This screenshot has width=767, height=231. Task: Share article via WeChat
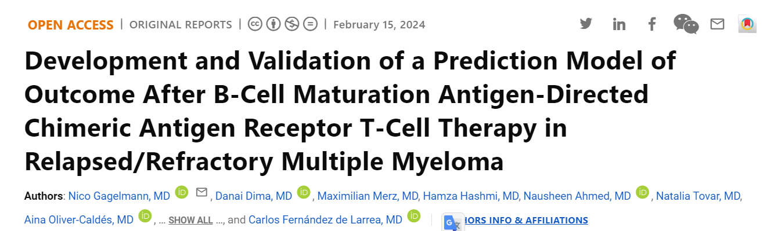(686, 24)
